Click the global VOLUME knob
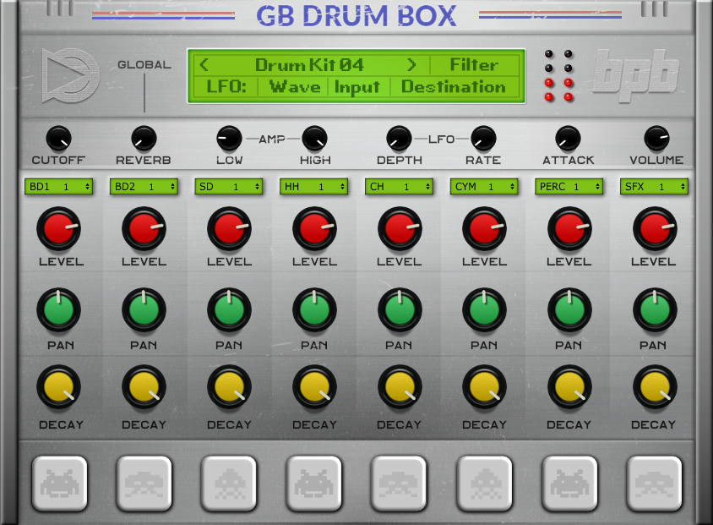The width and height of the screenshot is (713, 525). (656, 139)
